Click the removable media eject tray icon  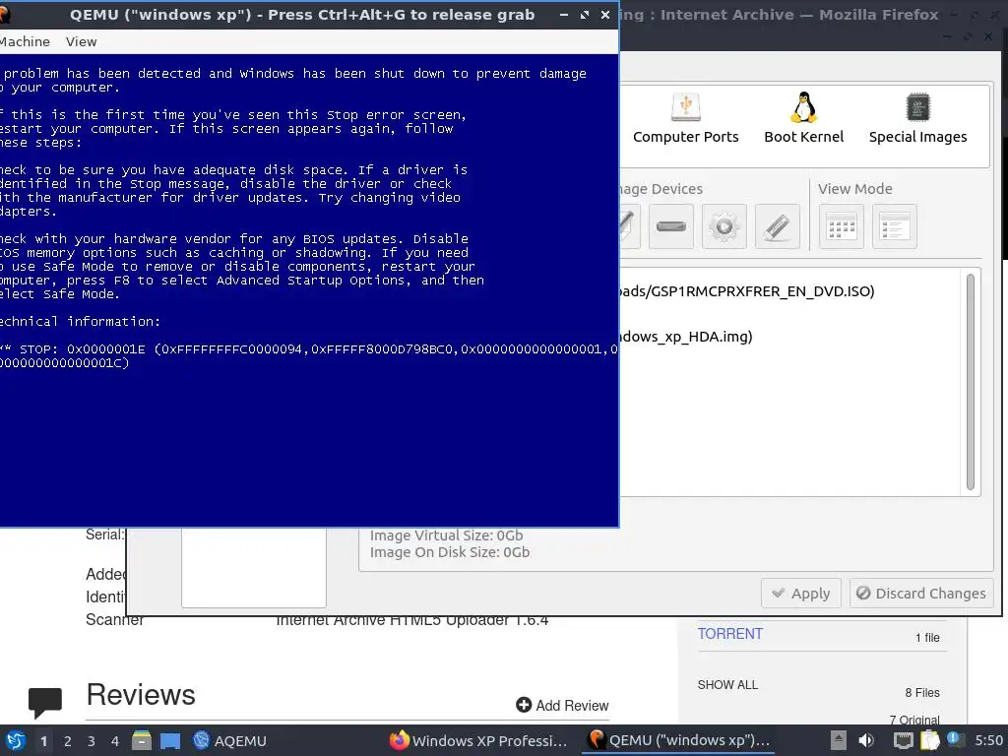pos(838,740)
